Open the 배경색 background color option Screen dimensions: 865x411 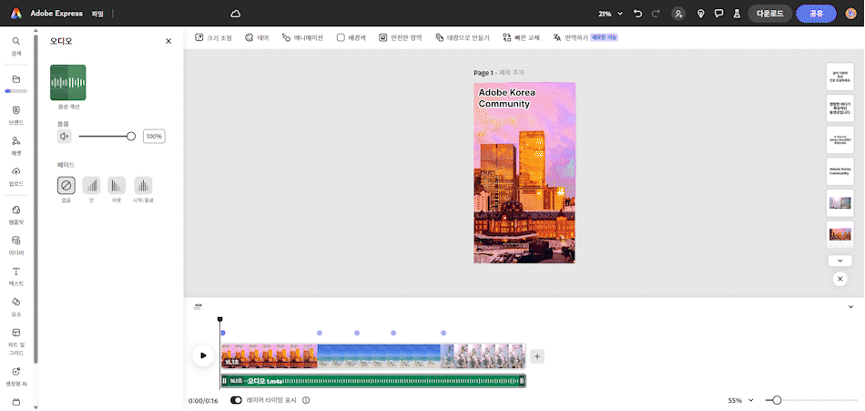coord(351,37)
